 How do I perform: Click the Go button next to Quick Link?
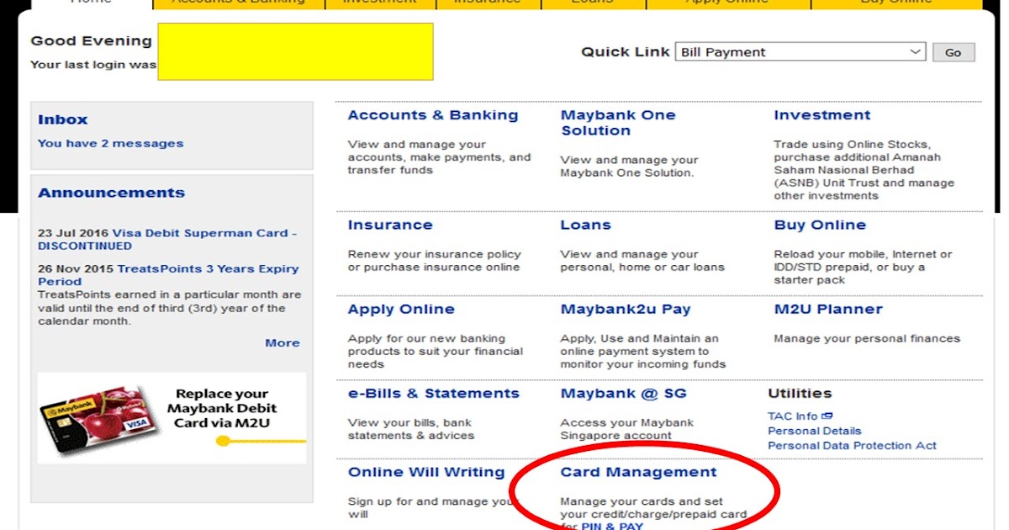953,51
